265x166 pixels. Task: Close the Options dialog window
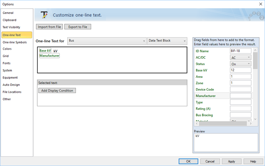point(260,4)
